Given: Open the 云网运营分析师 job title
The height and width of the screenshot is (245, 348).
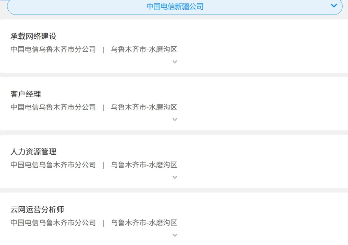Looking at the screenshot, I should (37, 210).
